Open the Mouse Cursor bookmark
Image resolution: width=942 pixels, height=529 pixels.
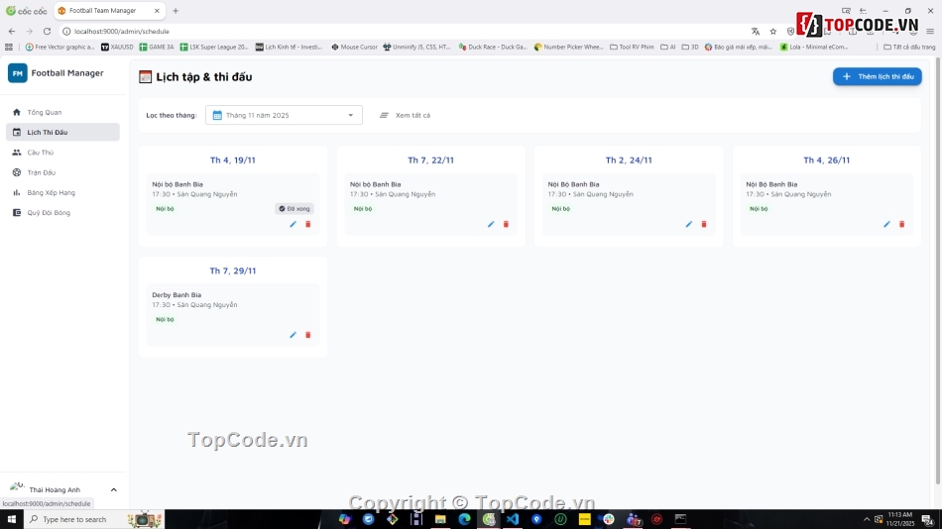[x=354, y=47]
